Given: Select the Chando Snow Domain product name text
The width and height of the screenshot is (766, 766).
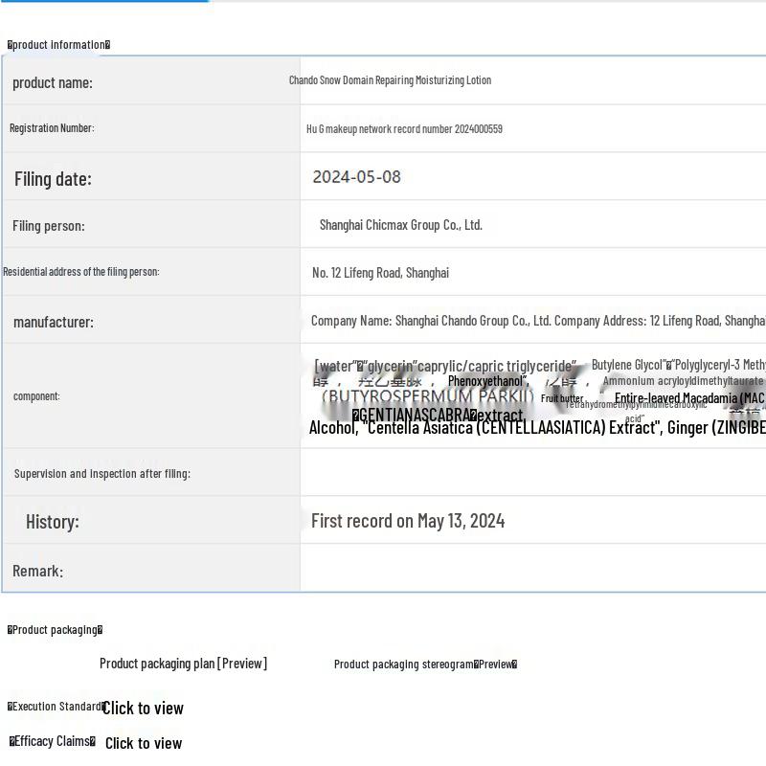Looking at the screenshot, I should click(x=390, y=80).
